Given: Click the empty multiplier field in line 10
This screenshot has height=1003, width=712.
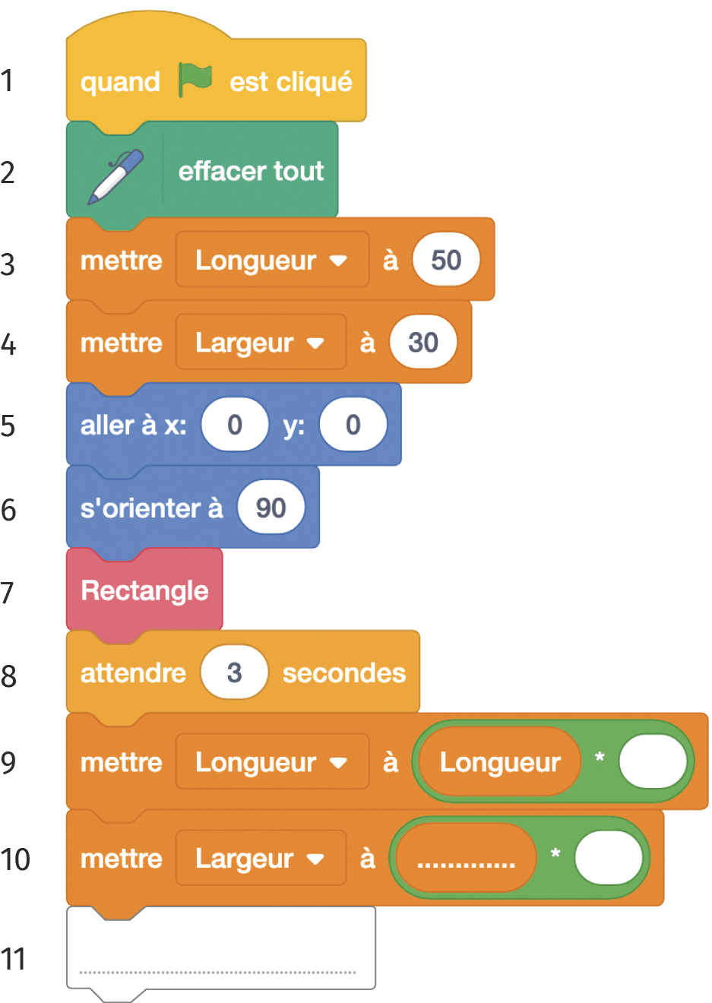Looking at the screenshot, I should 609,858.
